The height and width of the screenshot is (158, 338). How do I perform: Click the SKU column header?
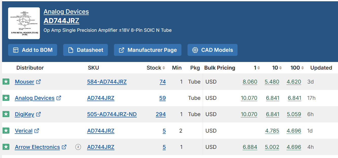(x=93, y=68)
